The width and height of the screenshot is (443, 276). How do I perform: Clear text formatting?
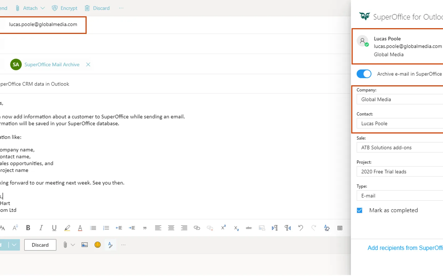327,228
